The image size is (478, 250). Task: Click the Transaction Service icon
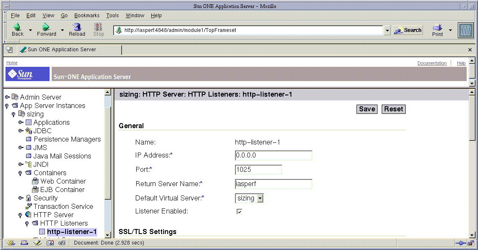tap(29, 206)
